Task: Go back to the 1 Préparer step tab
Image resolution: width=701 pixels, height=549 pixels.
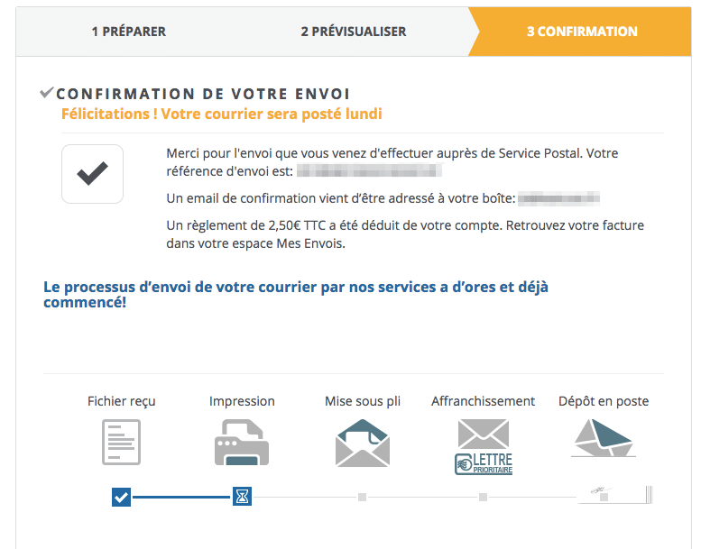Action: 129,32
